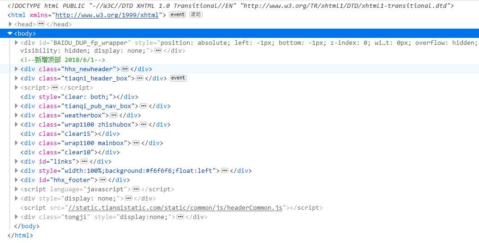
Task: Expand the background #f6f6f6 div twisty
Action: pos(17,170)
